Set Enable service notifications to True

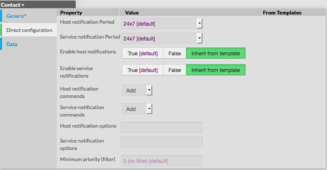click(x=142, y=70)
